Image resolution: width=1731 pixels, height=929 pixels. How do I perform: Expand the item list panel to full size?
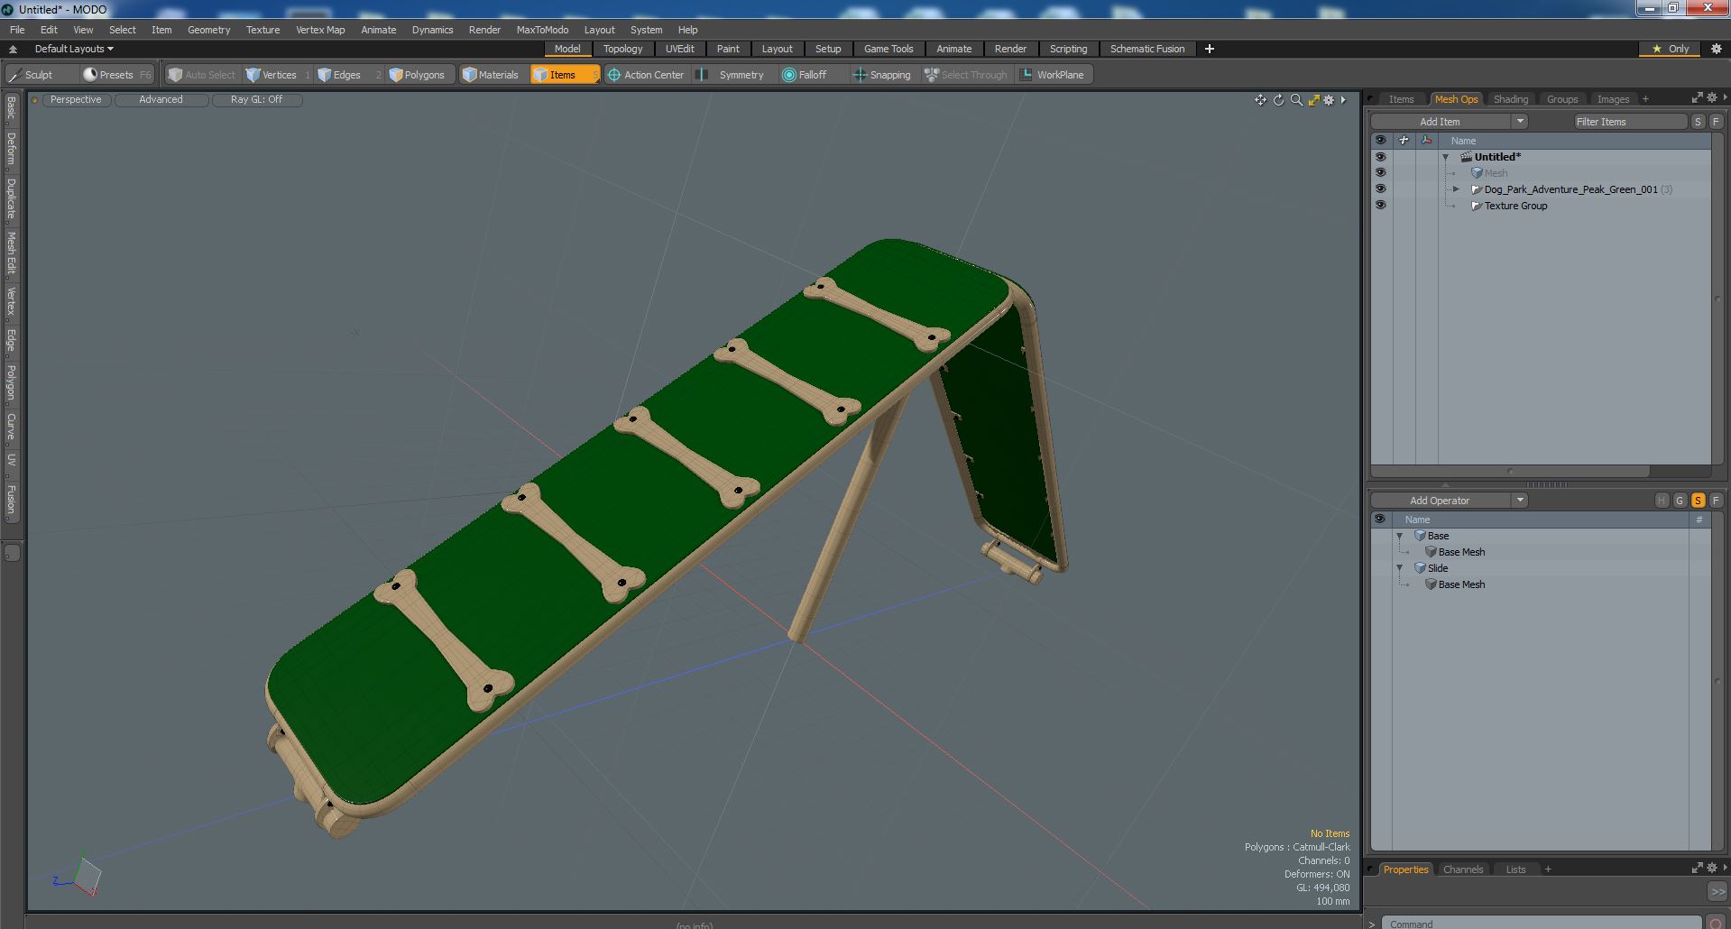(x=1697, y=97)
